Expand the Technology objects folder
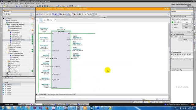196x110 pixels. coord(7,46)
